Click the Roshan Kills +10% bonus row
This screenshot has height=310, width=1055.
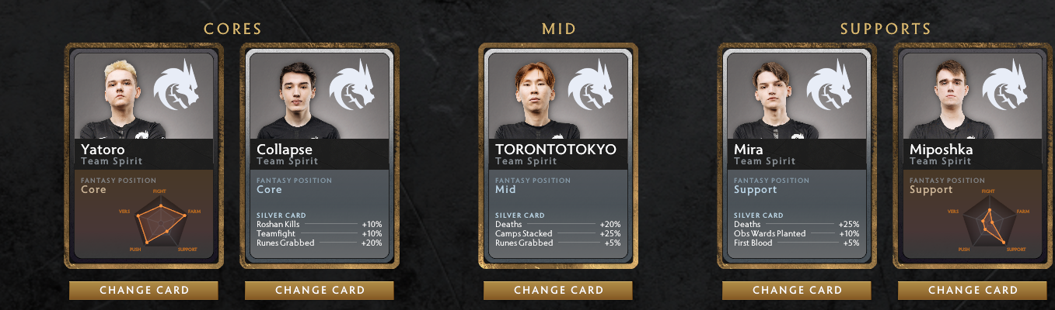tap(320, 224)
